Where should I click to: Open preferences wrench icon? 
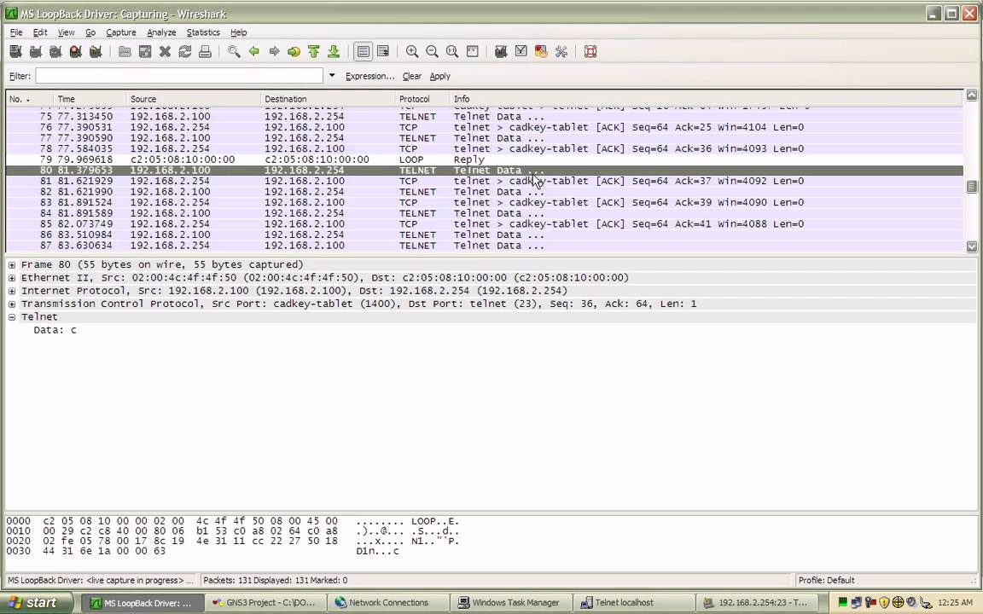(x=561, y=52)
